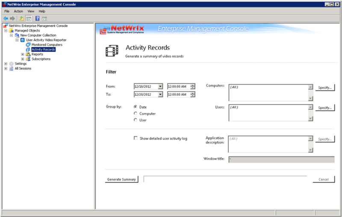Click Specify button for Application description
This screenshot has height=217, width=342.
[x=325, y=139]
